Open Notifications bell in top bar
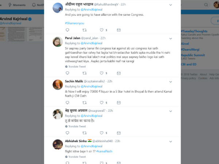The height and width of the screenshot is (164, 219). point(34,5)
